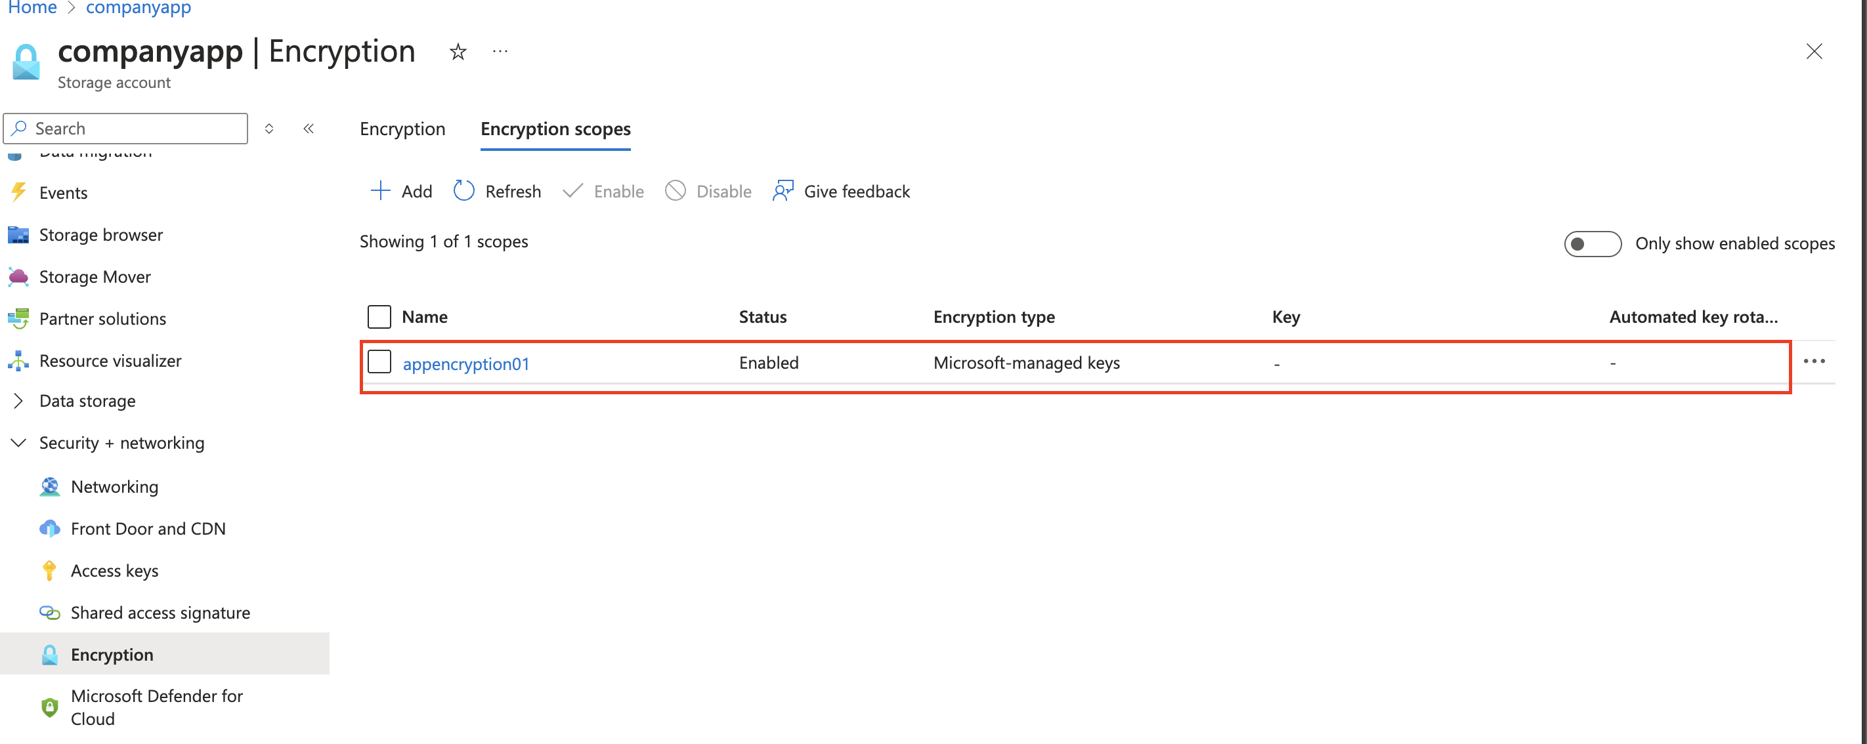Click the Microsoft Defender shield icon
This screenshot has width=1867, height=744.
point(49,707)
